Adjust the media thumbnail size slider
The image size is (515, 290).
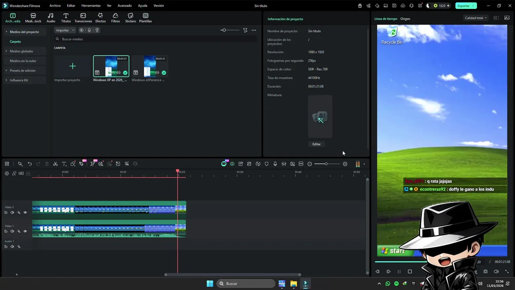point(230,30)
